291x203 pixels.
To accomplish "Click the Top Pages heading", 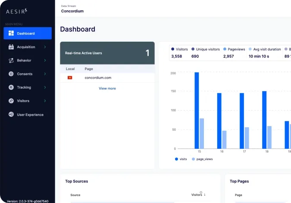I will 239,181.
